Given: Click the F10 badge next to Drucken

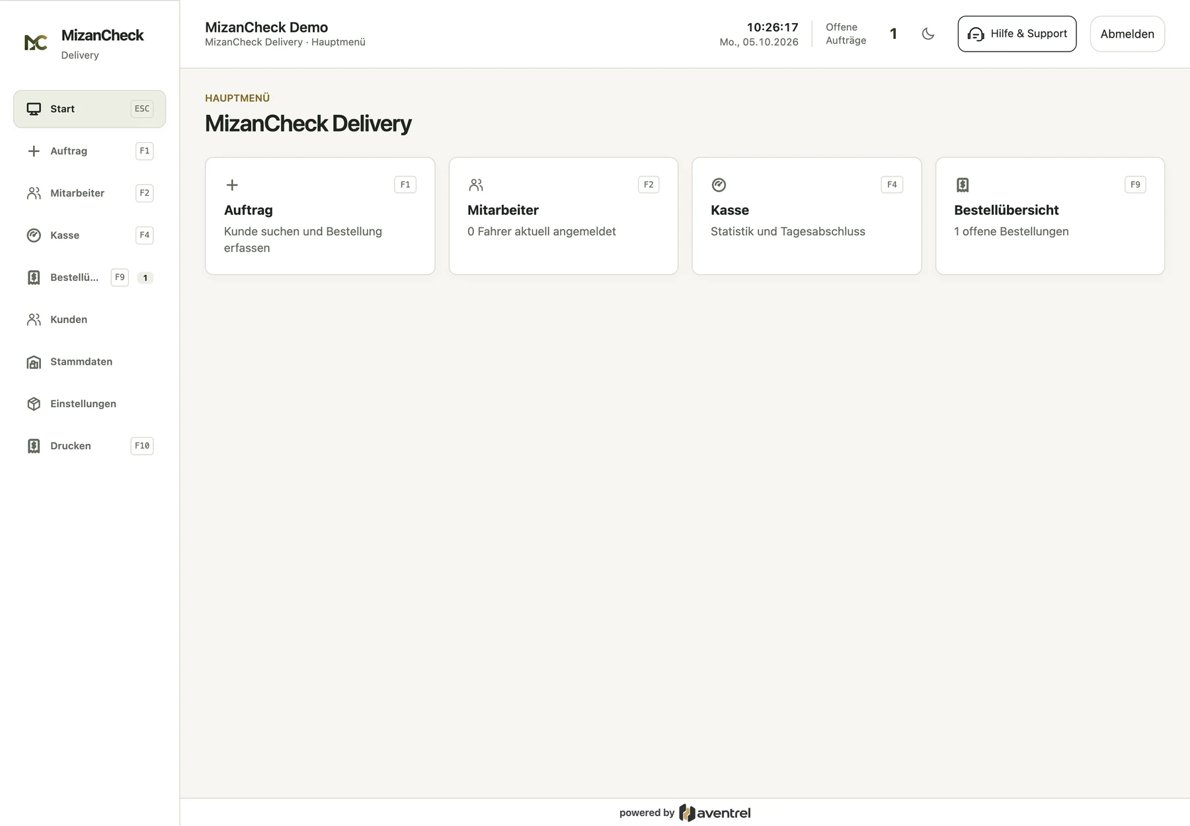Looking at the screenshot, I should click(142, 446).
